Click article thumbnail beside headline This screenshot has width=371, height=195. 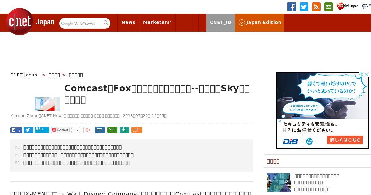[x=47, y=104]
